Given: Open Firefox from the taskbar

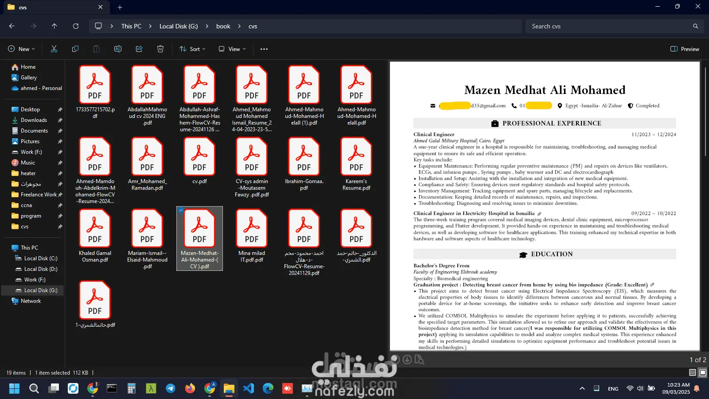Looking at the screenshot, I should (x=190, y=388).
